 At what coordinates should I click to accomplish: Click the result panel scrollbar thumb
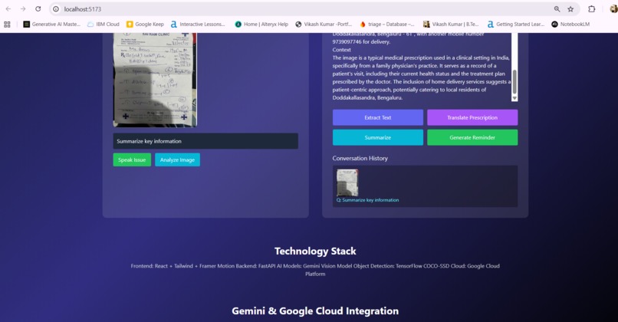pyautogui.click(x=514, y=81)
